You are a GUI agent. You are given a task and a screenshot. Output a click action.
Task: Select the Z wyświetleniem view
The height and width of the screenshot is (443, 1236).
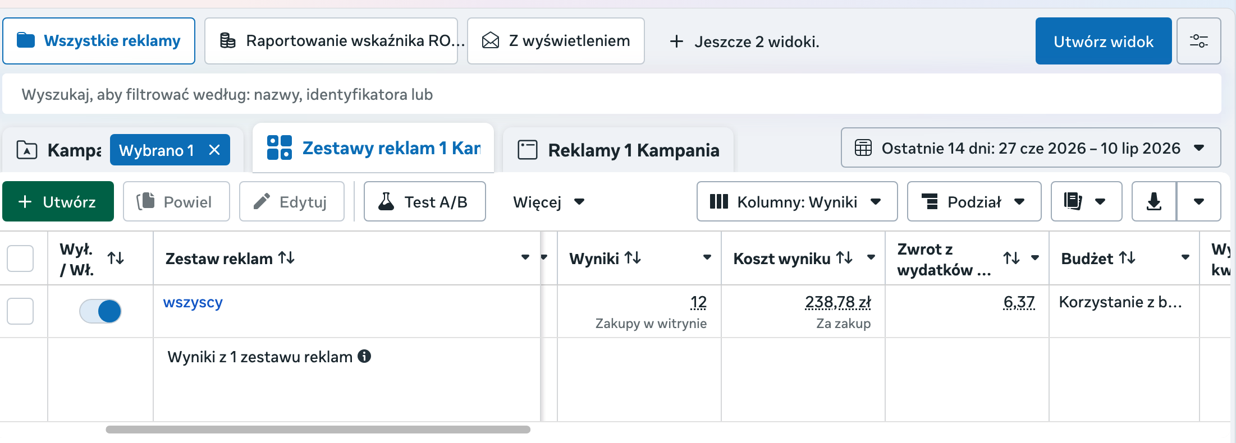(556, 41)
